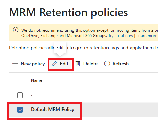This screenshot has width=158, height=125.
Task: Open the 'Learn more' link
Action: [x=147, y=36]
